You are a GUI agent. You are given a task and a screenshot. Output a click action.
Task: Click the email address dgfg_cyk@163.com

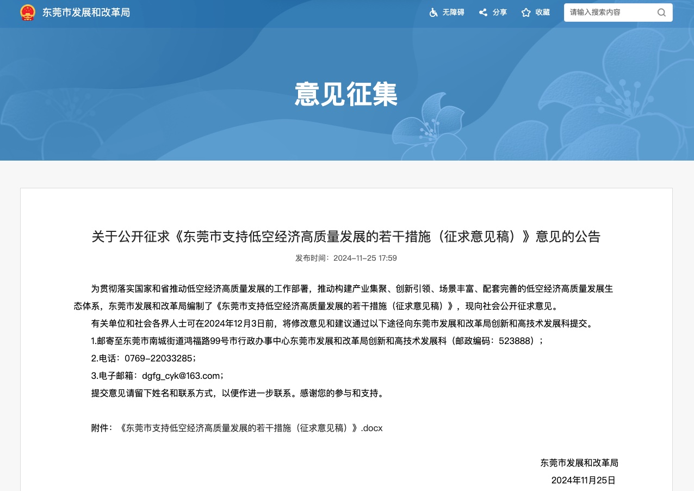click(x=182, y=376)
